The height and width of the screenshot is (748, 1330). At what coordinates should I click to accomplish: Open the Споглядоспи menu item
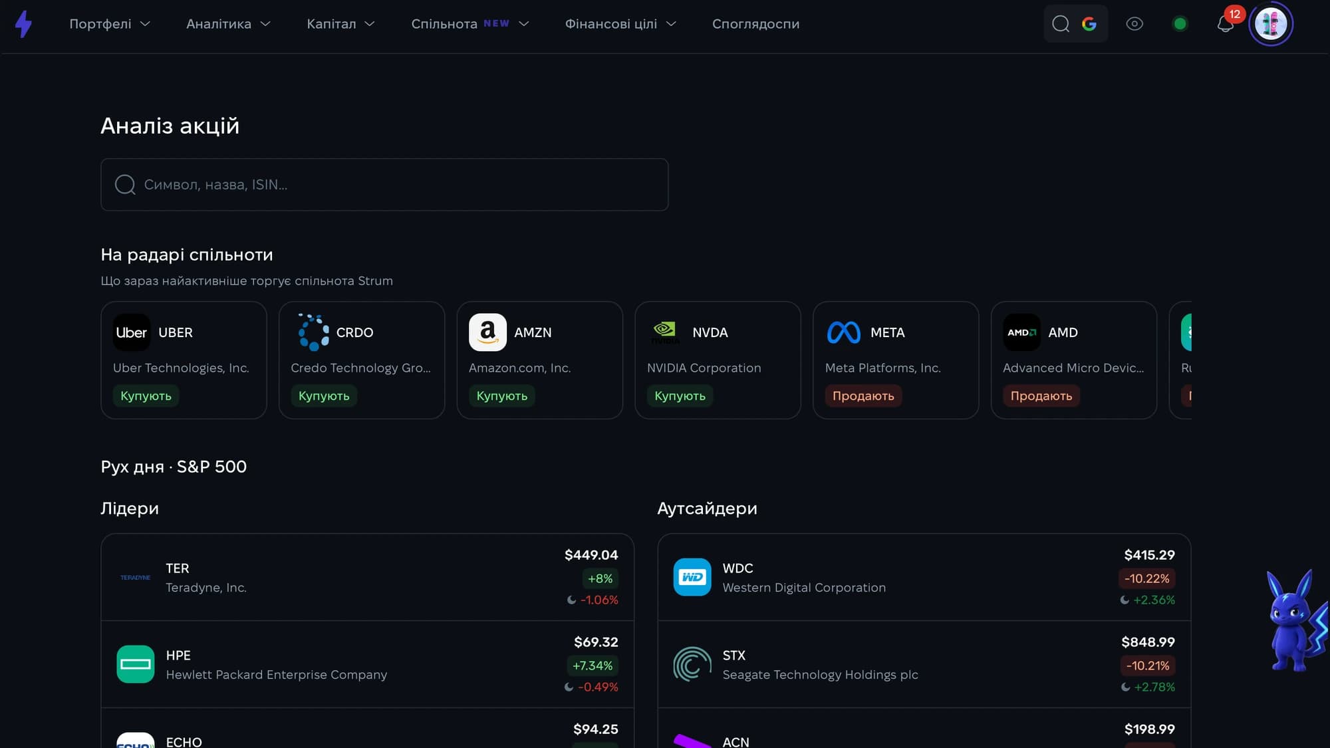pos(756,24)
